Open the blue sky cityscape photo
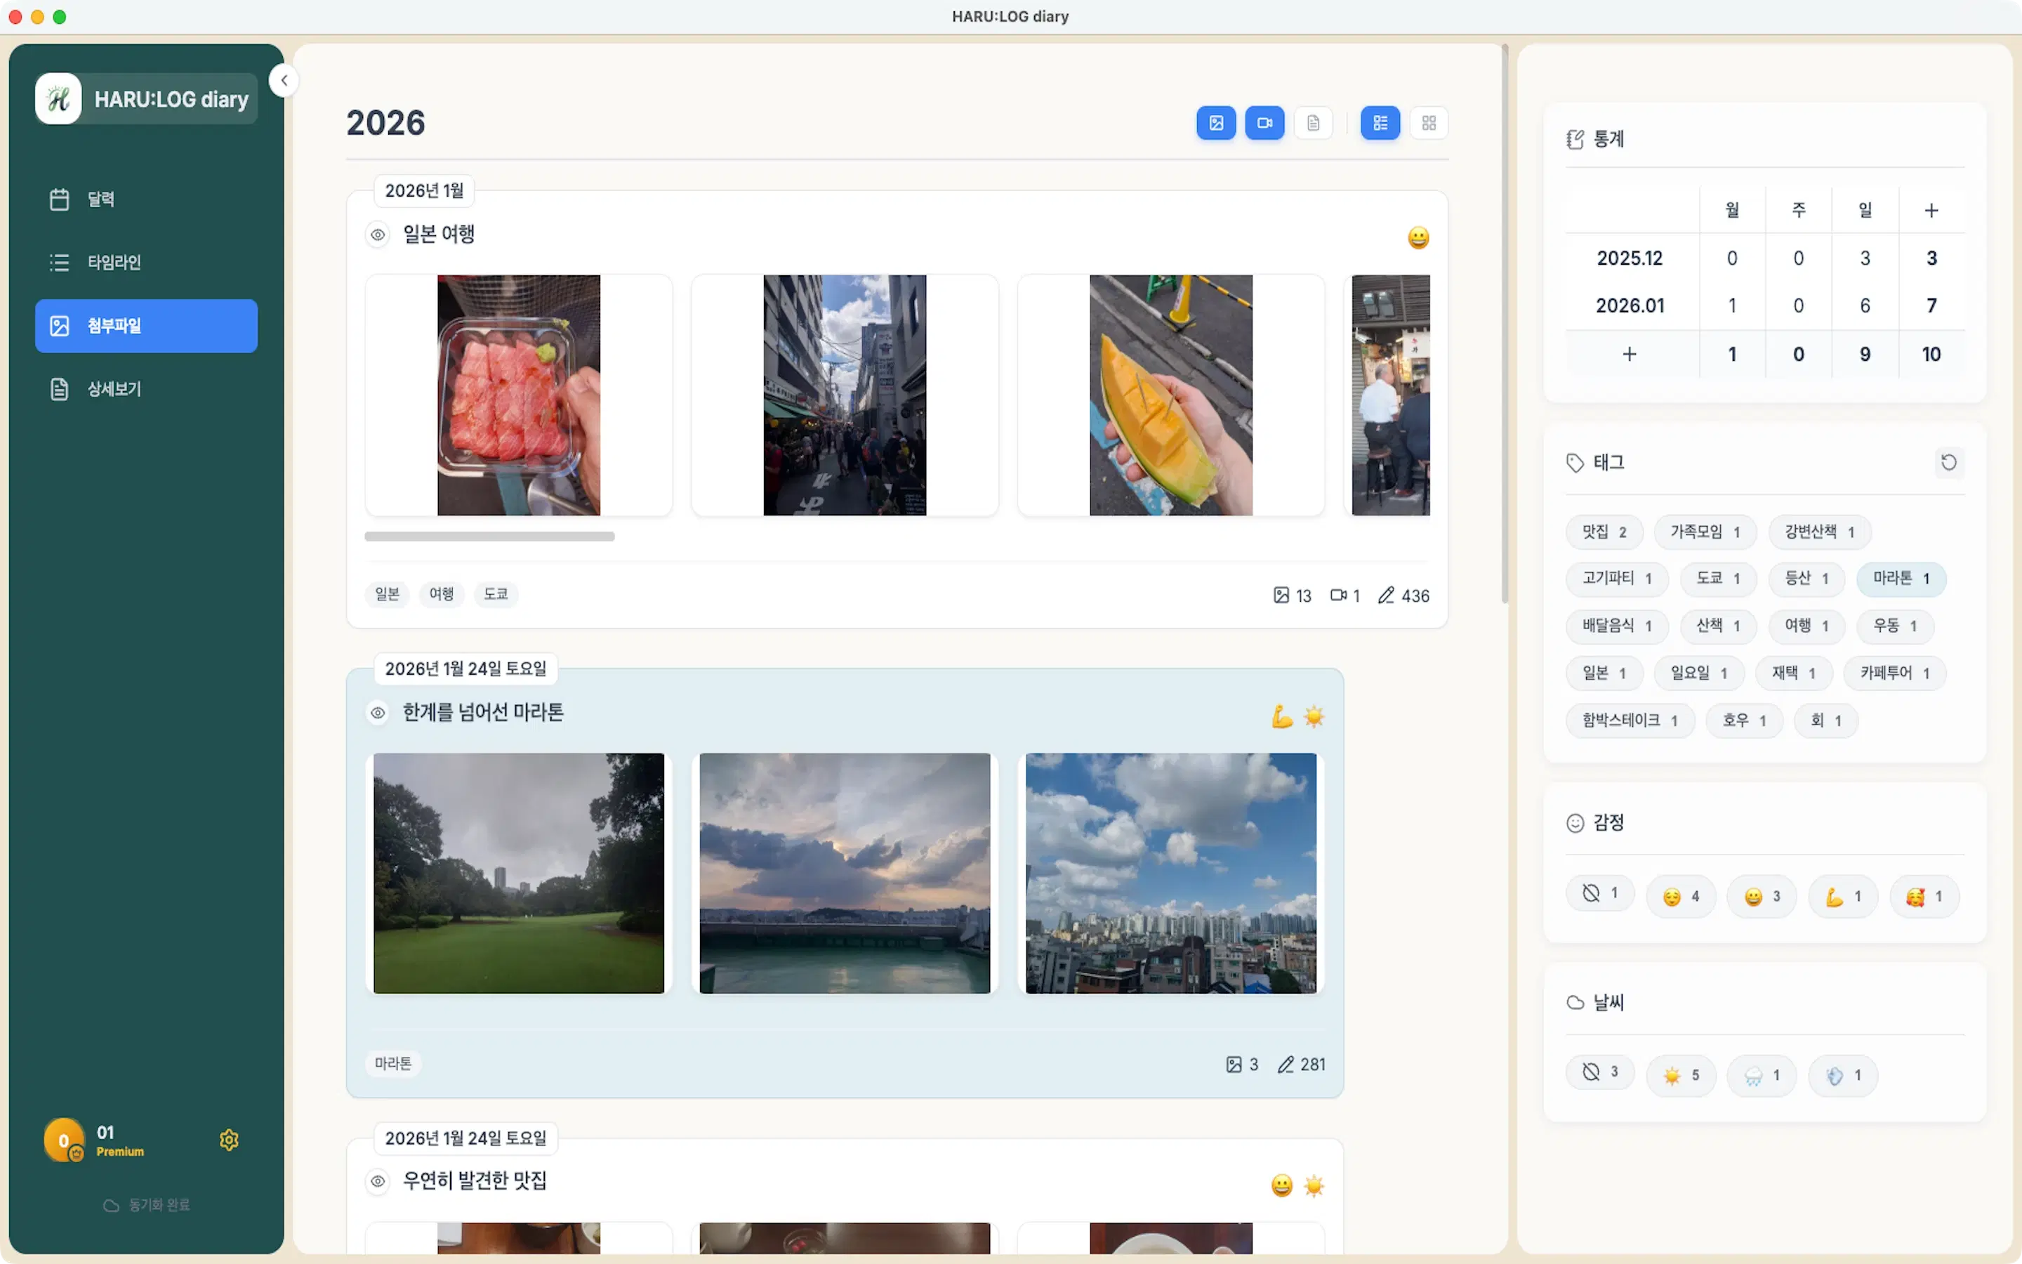 [1170, 874]
